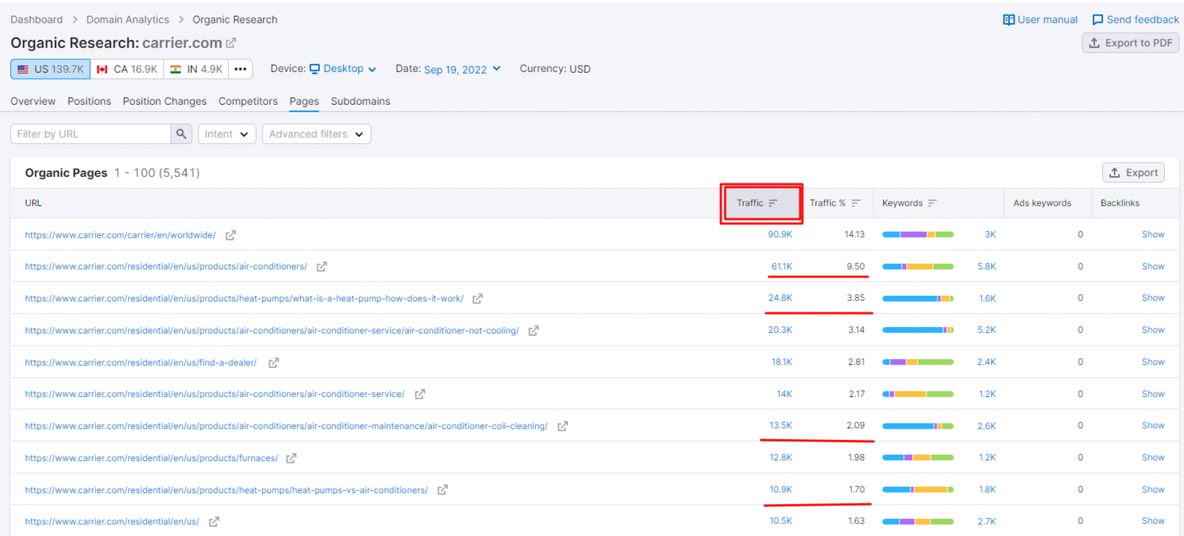1184x536 pixels.
Task: Open external icon for products/air-conditioners/ URL
Action: pyautogui.click(x=322, y=267)
